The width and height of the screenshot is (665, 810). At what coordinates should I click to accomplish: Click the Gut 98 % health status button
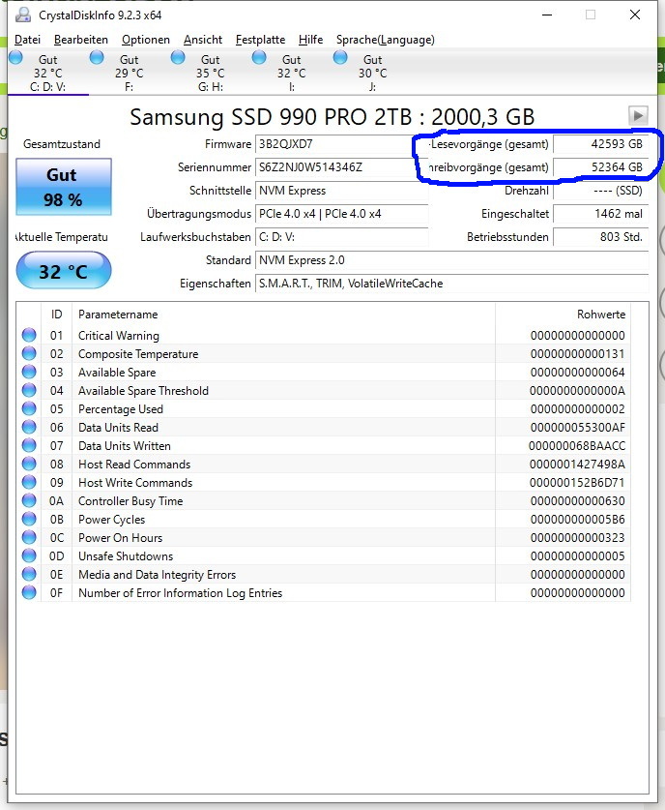[64, 187]
